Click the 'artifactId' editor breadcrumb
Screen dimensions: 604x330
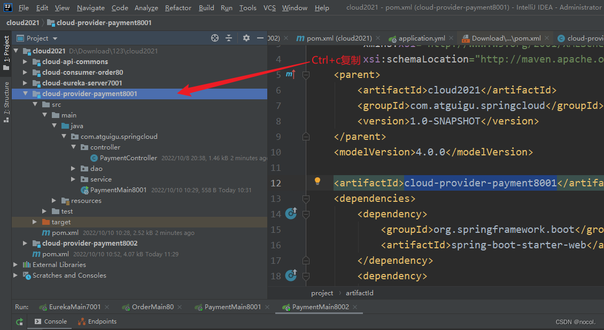coord(359,293)
